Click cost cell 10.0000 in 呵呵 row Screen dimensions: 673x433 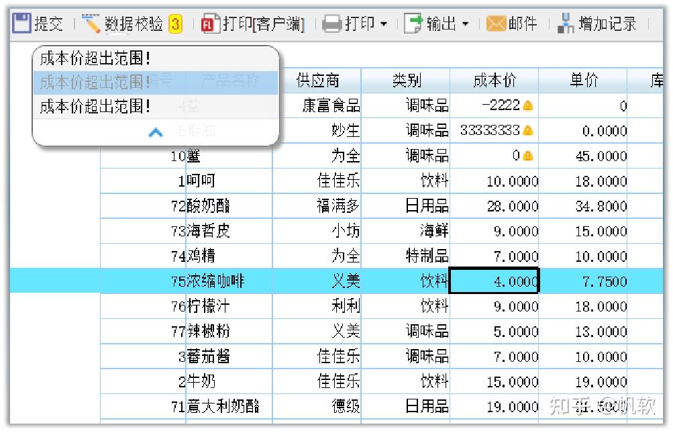point(494,181)
